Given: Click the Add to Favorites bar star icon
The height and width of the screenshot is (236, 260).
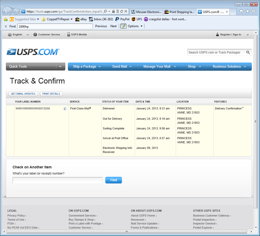Looking at the screenshot, I should (6, 19).
